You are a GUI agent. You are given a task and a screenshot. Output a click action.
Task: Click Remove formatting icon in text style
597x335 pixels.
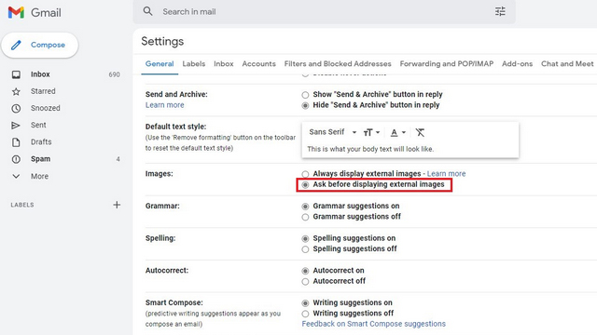pyautogui.click(x=420, y=132)
